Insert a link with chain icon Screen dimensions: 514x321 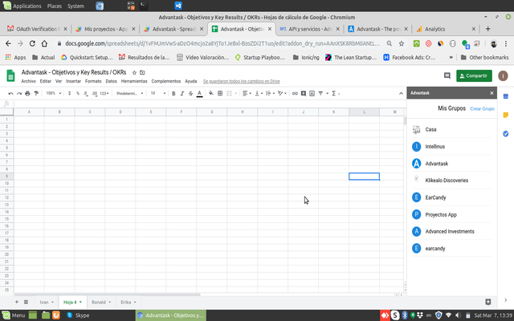[295, 93]
